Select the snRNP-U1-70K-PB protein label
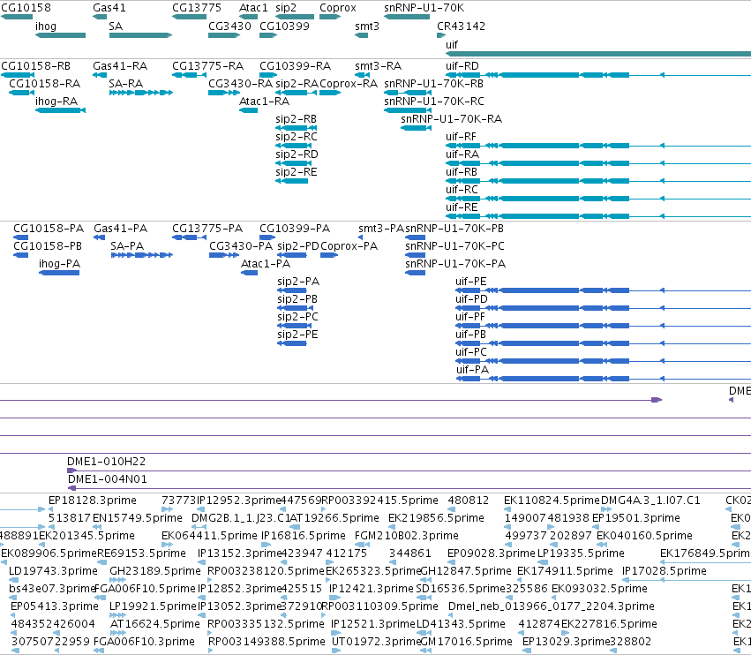 454,229
